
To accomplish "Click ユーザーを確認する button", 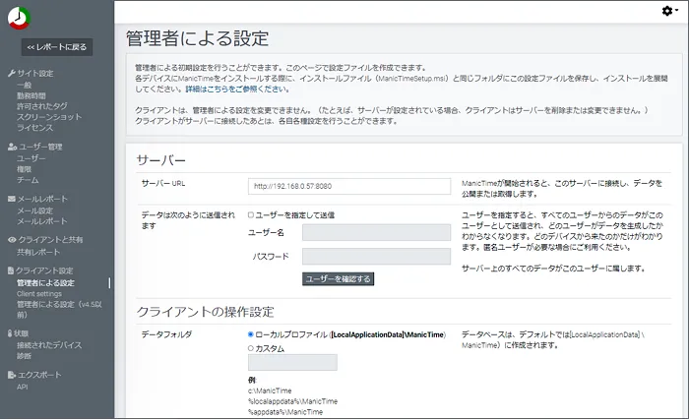I will click(x=338, y=279).
